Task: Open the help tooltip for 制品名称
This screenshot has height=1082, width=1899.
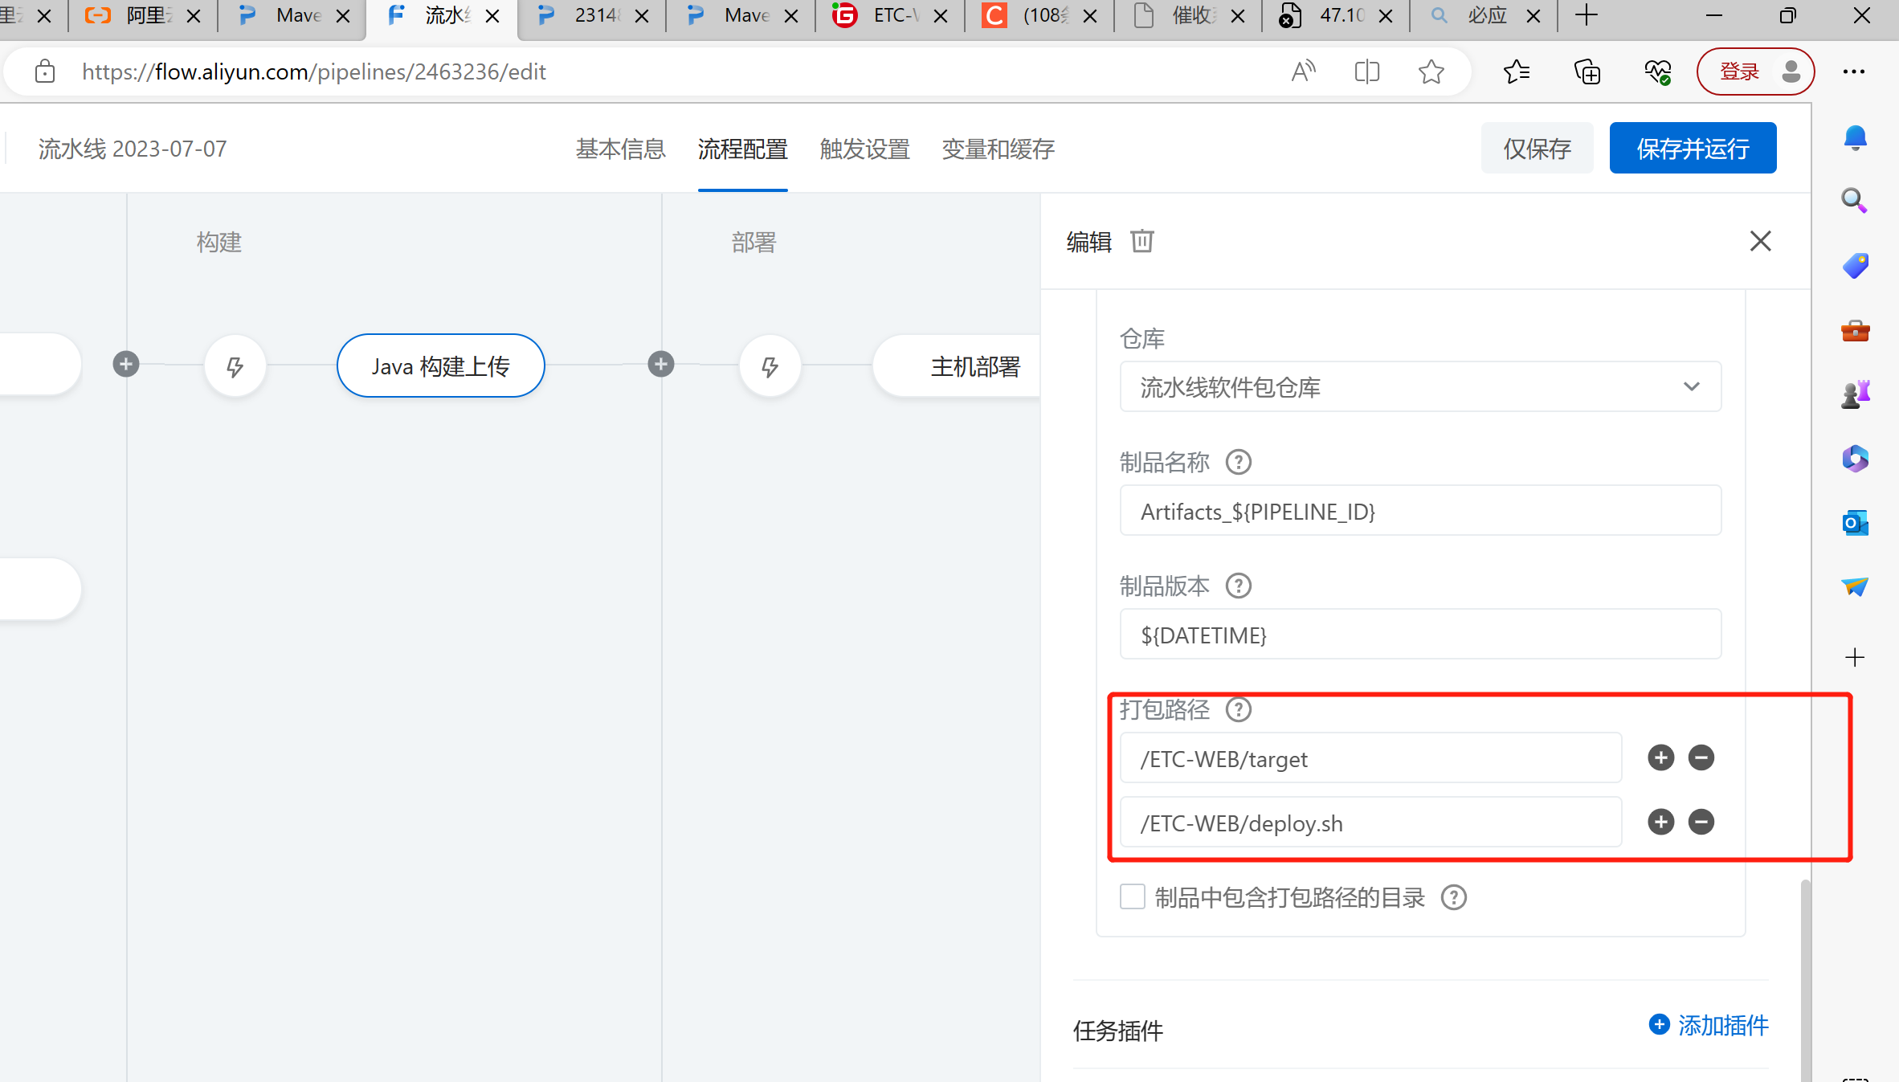Action: [1238, 462]
